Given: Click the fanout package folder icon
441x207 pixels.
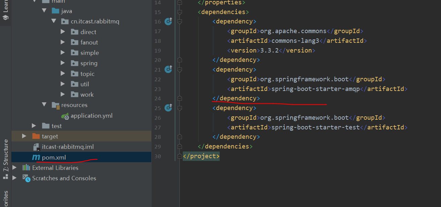Looking at the screenshot, I should pos(75,42).
